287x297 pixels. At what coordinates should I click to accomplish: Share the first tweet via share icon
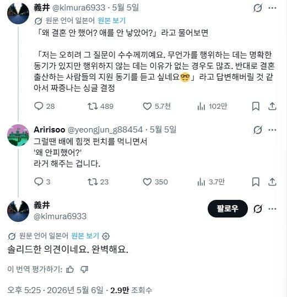pos(272,106)
